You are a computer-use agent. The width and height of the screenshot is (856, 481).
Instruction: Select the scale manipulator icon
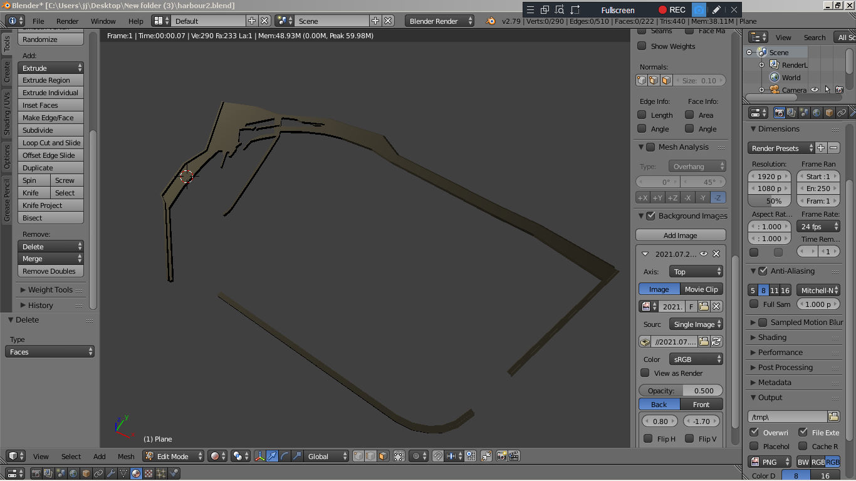point(297,456)
